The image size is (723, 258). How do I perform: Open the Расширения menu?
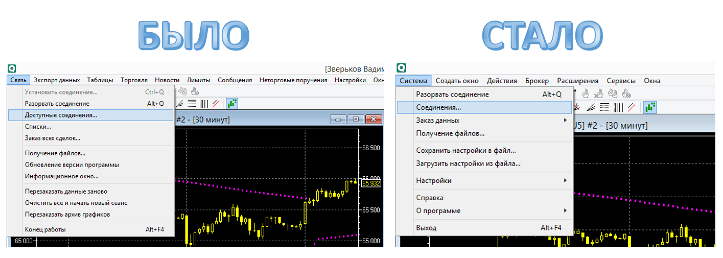point(578,81)
